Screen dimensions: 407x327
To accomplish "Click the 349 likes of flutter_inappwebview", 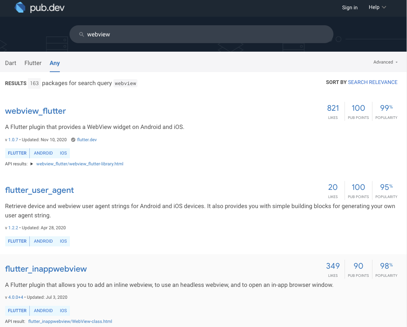I will click(x=333, y=269).
